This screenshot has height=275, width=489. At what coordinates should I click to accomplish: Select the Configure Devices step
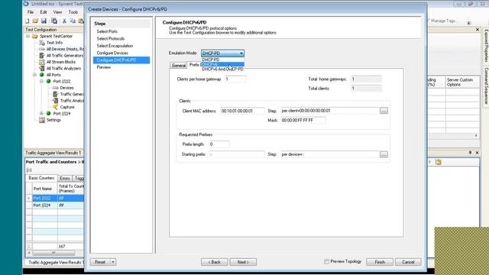click(112, 53)
